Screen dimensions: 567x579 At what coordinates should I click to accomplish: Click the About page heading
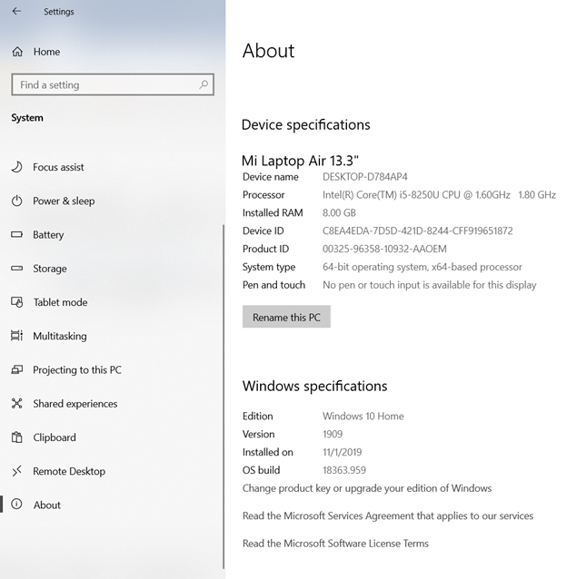268,51
